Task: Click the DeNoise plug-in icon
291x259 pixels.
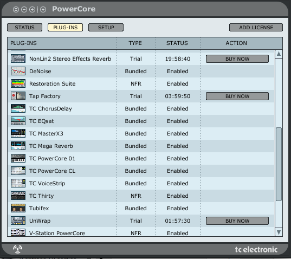Action: [x=18, y=71]
